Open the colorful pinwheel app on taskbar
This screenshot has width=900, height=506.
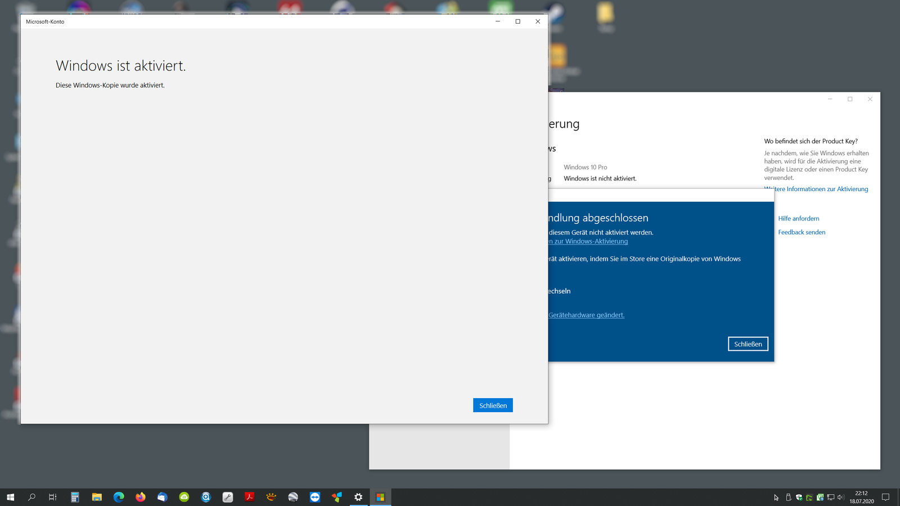pyautogui.click(x=336, y=497)
